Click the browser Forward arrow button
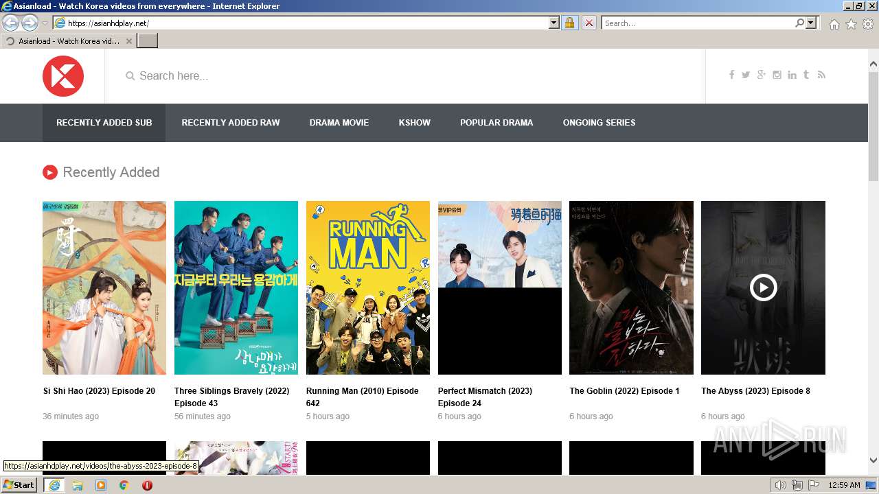Viewport: 879px width, 494px height. click(30, 23)
